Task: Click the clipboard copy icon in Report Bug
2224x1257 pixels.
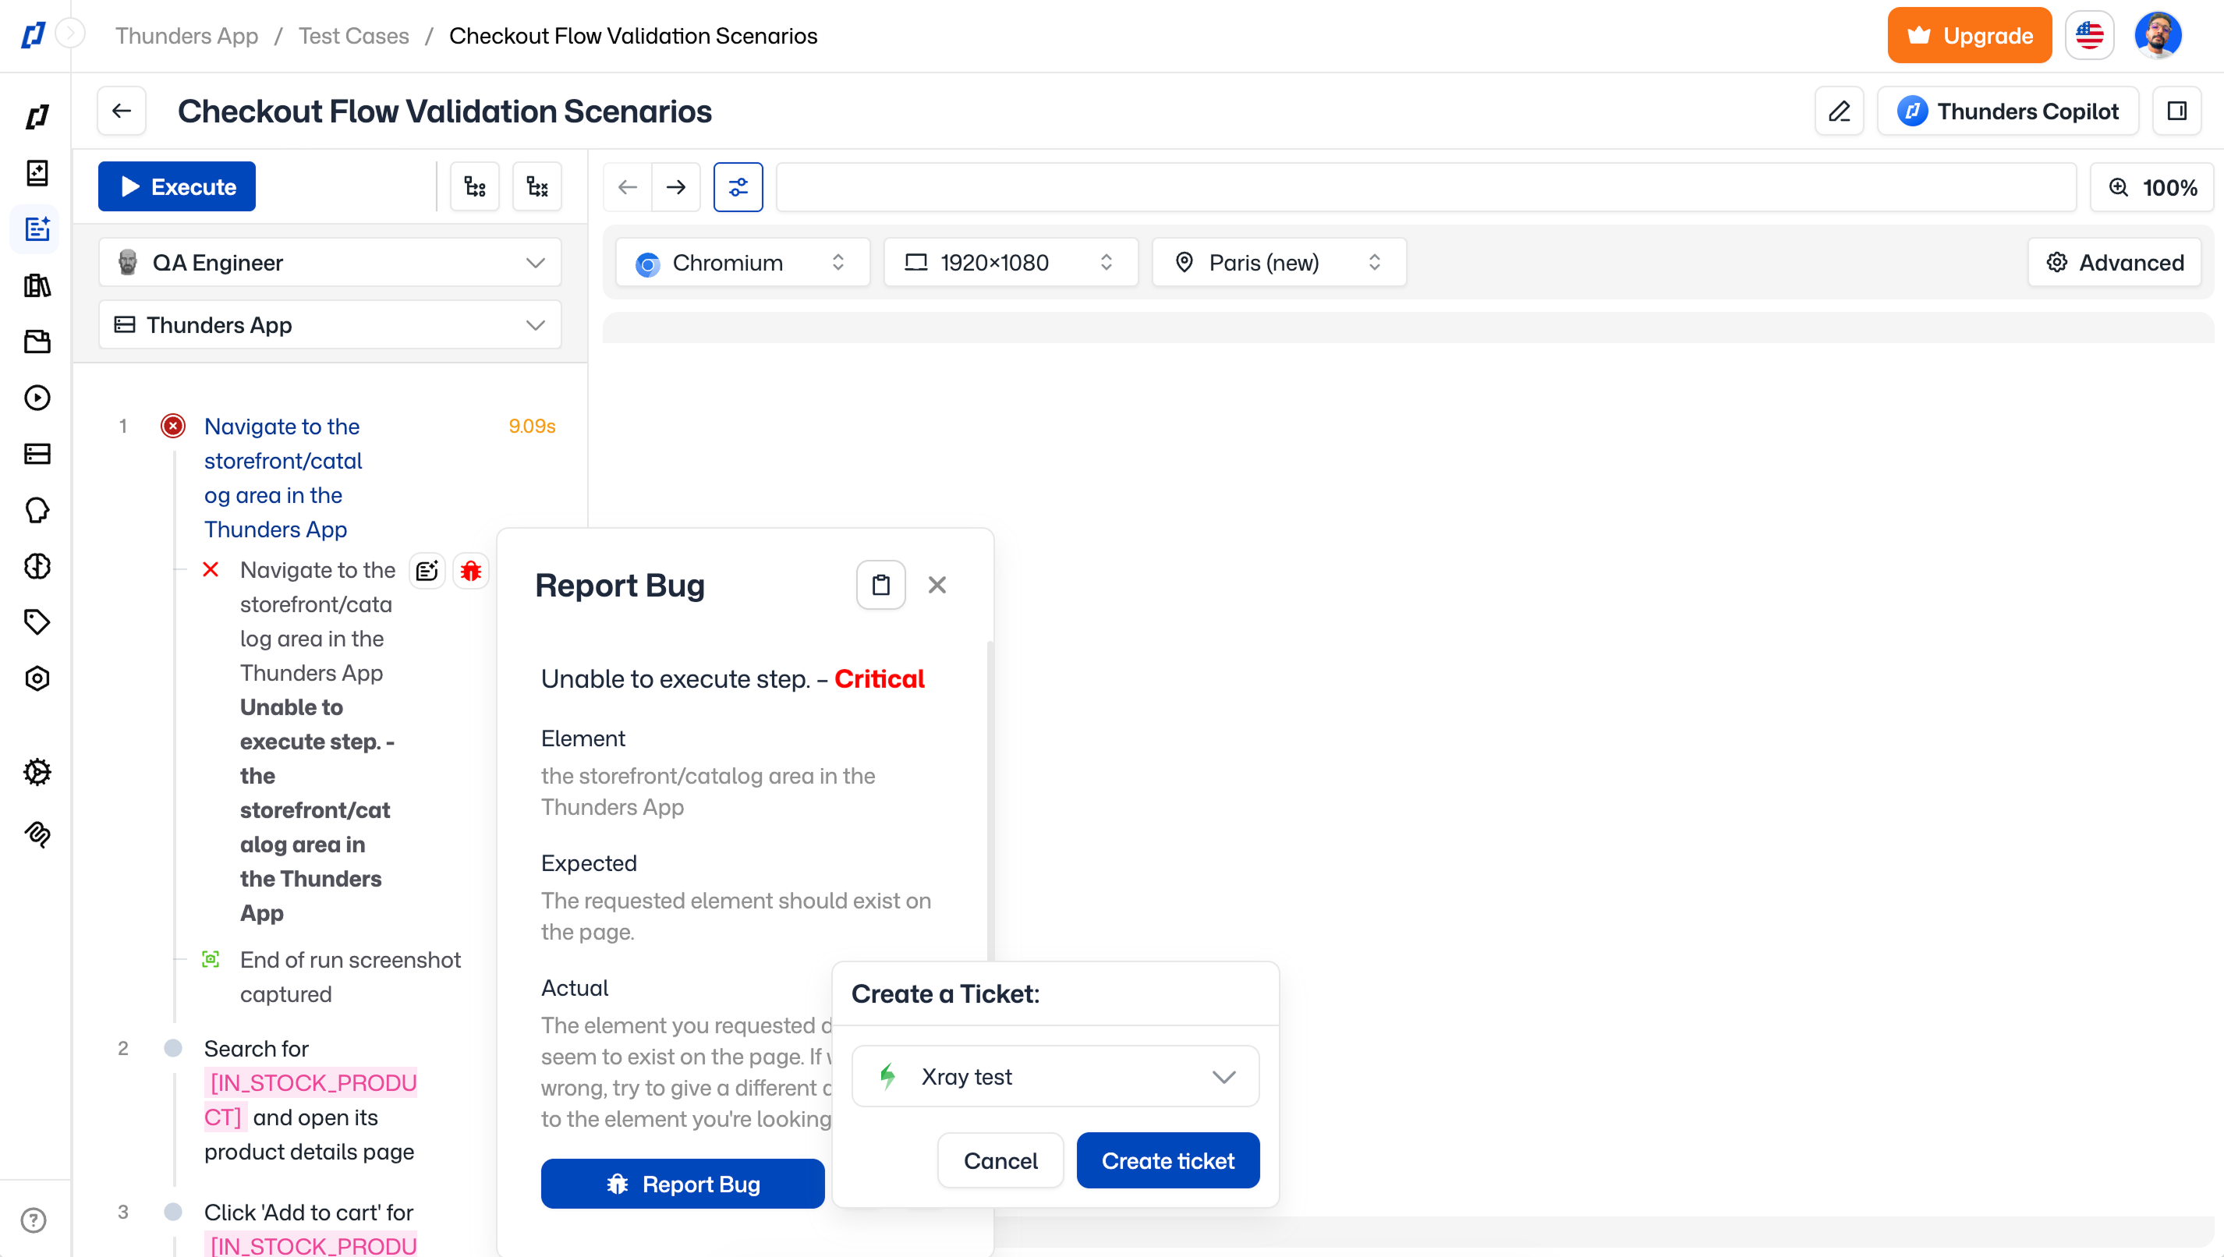Action: point(880,586)
